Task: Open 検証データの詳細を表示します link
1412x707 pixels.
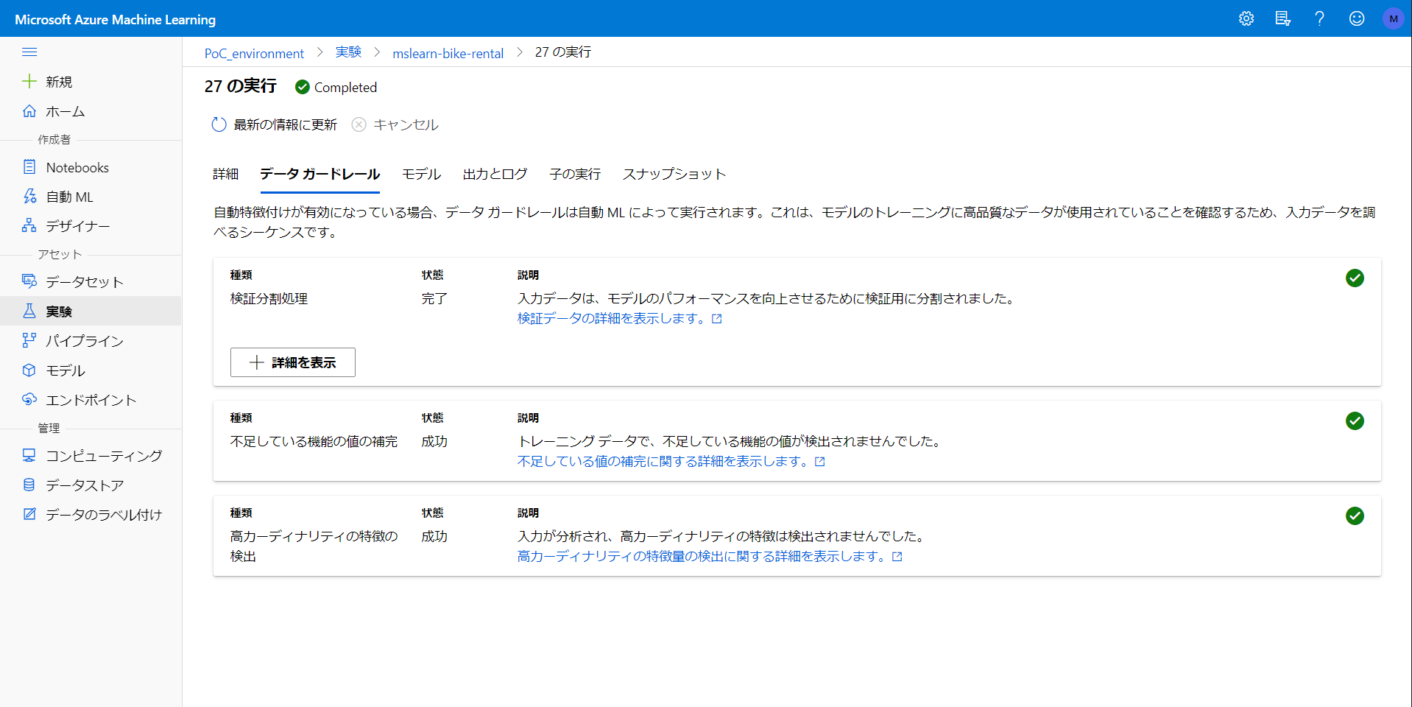Action: tap(619, 318)
